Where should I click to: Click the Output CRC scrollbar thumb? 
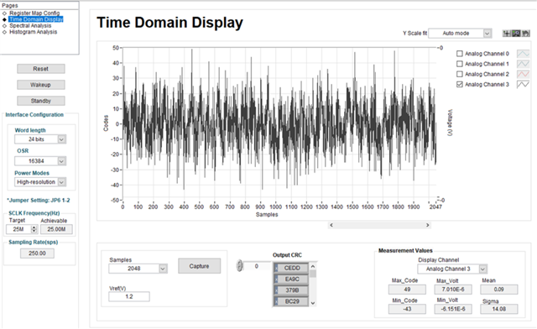313,274
